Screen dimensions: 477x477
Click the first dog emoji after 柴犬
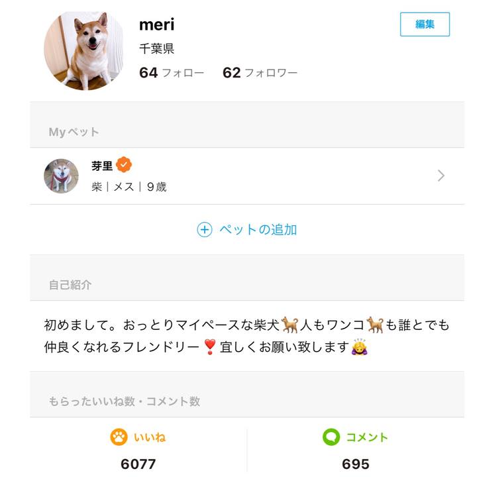coord(290,324)
